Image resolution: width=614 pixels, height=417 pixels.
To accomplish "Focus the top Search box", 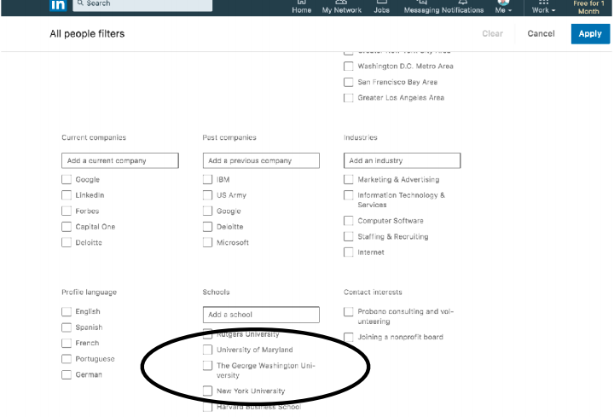I will point(142,5).
